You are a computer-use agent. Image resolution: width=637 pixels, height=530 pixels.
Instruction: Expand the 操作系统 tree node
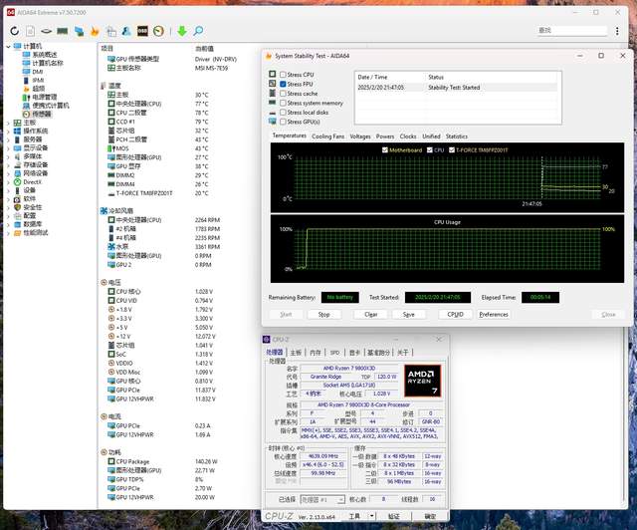8,131
